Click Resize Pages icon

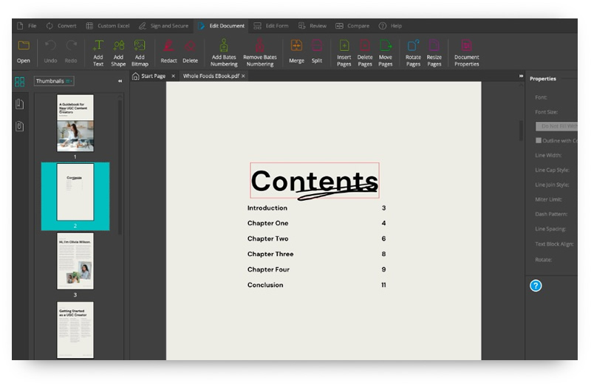[x=434, y=46]
